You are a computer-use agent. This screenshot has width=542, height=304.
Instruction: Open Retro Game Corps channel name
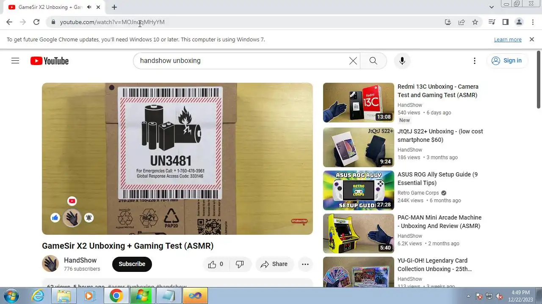point(418,193)
